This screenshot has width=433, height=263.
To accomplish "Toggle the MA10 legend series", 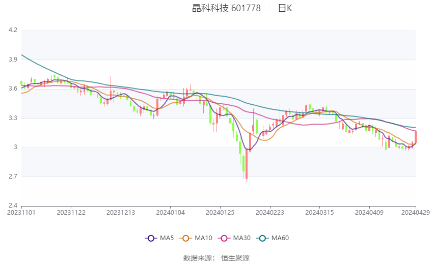I will tap(196, 238).
